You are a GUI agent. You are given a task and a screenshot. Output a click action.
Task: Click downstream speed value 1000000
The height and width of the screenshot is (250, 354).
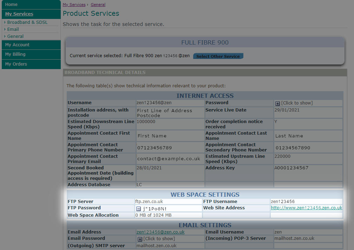pos(146,122)
